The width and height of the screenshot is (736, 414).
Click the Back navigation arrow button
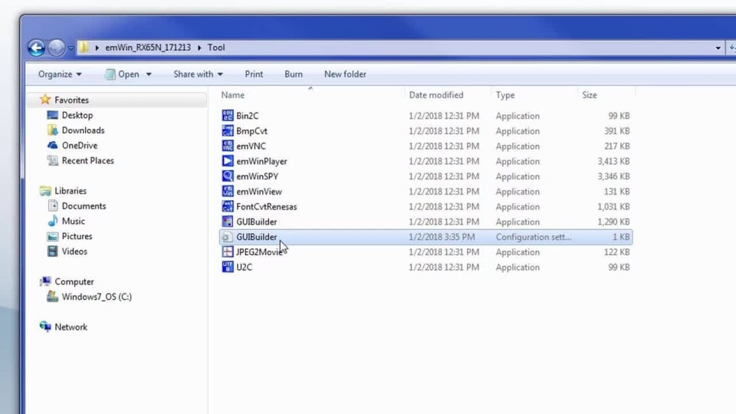(36, 48)
